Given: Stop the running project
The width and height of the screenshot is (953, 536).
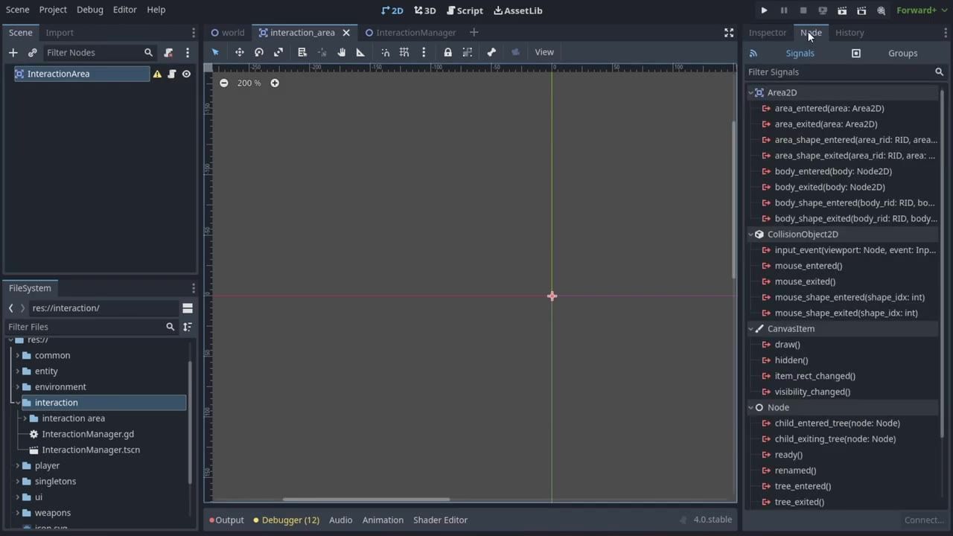Looking at the screenshot, I should [x=803, y=10].
